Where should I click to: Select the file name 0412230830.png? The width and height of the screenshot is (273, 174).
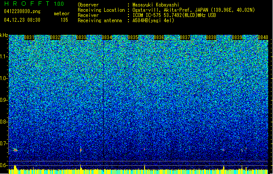pos(22,11)
